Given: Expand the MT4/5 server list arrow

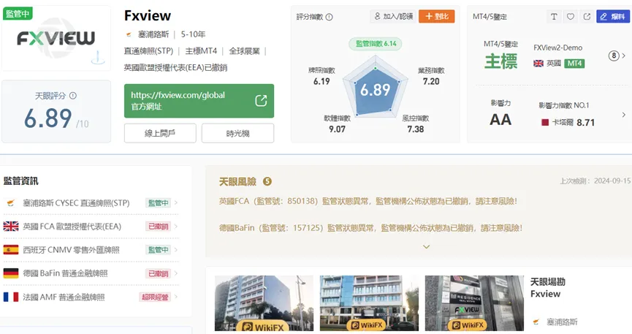Looking at the screenshot, I should 623,56.
